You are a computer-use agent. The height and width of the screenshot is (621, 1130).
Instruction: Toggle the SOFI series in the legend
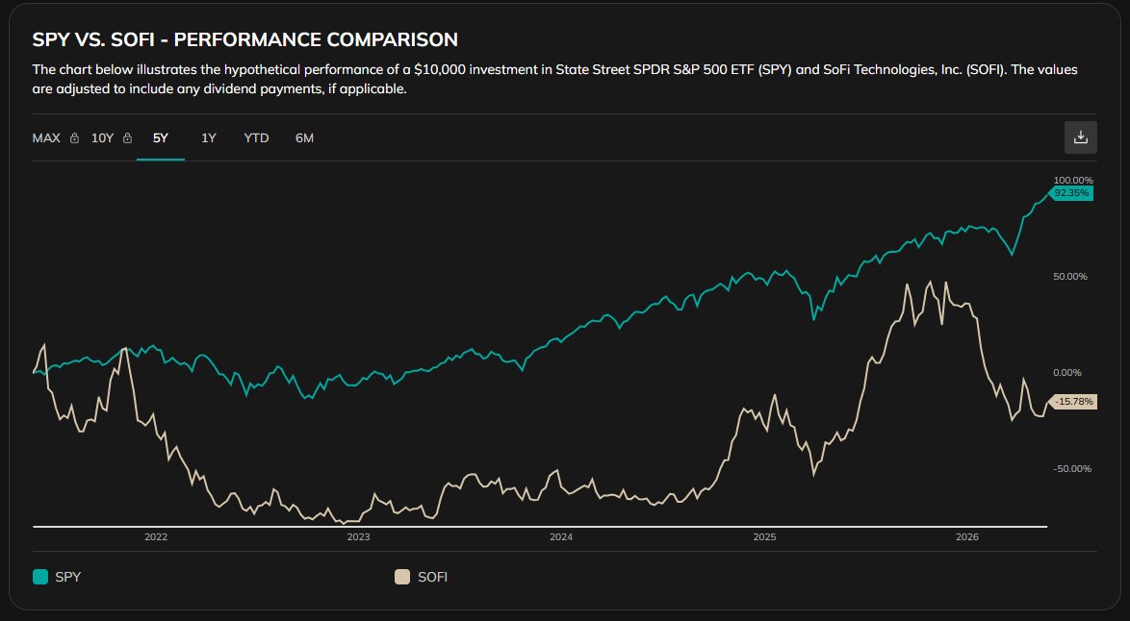[x=422, y=577]
